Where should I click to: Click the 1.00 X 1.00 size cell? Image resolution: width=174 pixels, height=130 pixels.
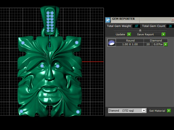coord(130,44)
